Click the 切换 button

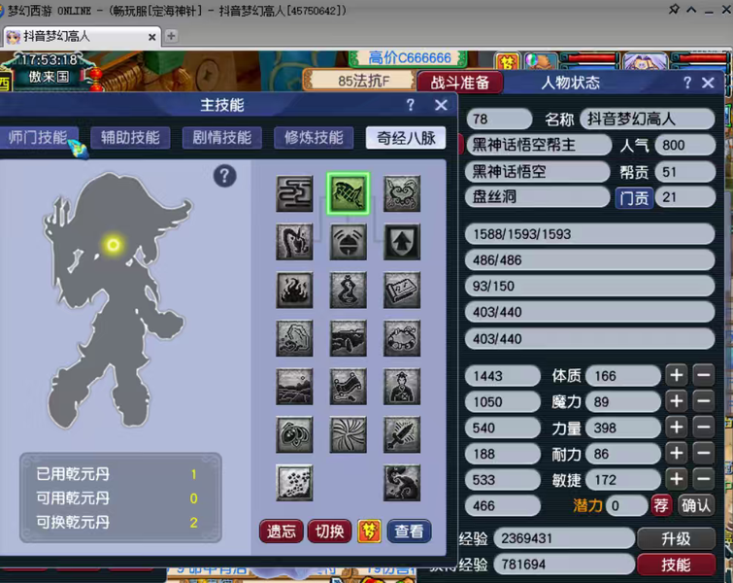[329, 532]
